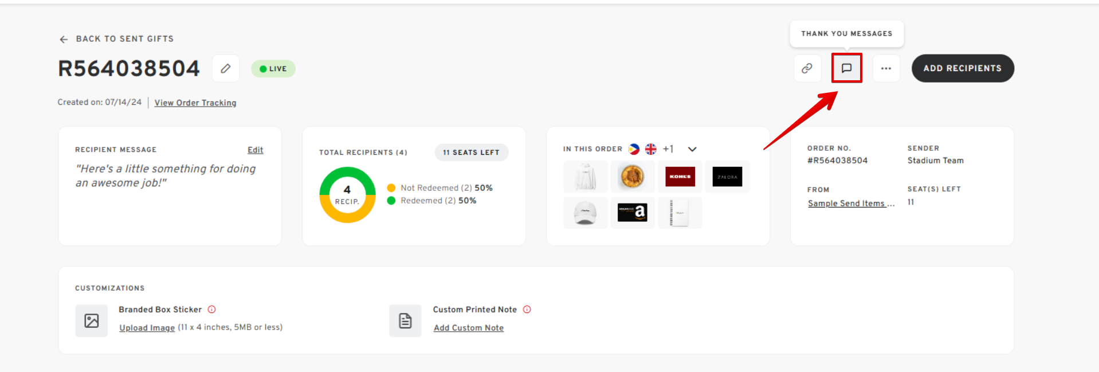
Task: Click the pencil edit icon beside order name
Action: tap(226, 69)
